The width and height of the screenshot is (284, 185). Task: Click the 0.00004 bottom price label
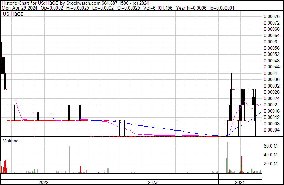click(x=272, y=130)
